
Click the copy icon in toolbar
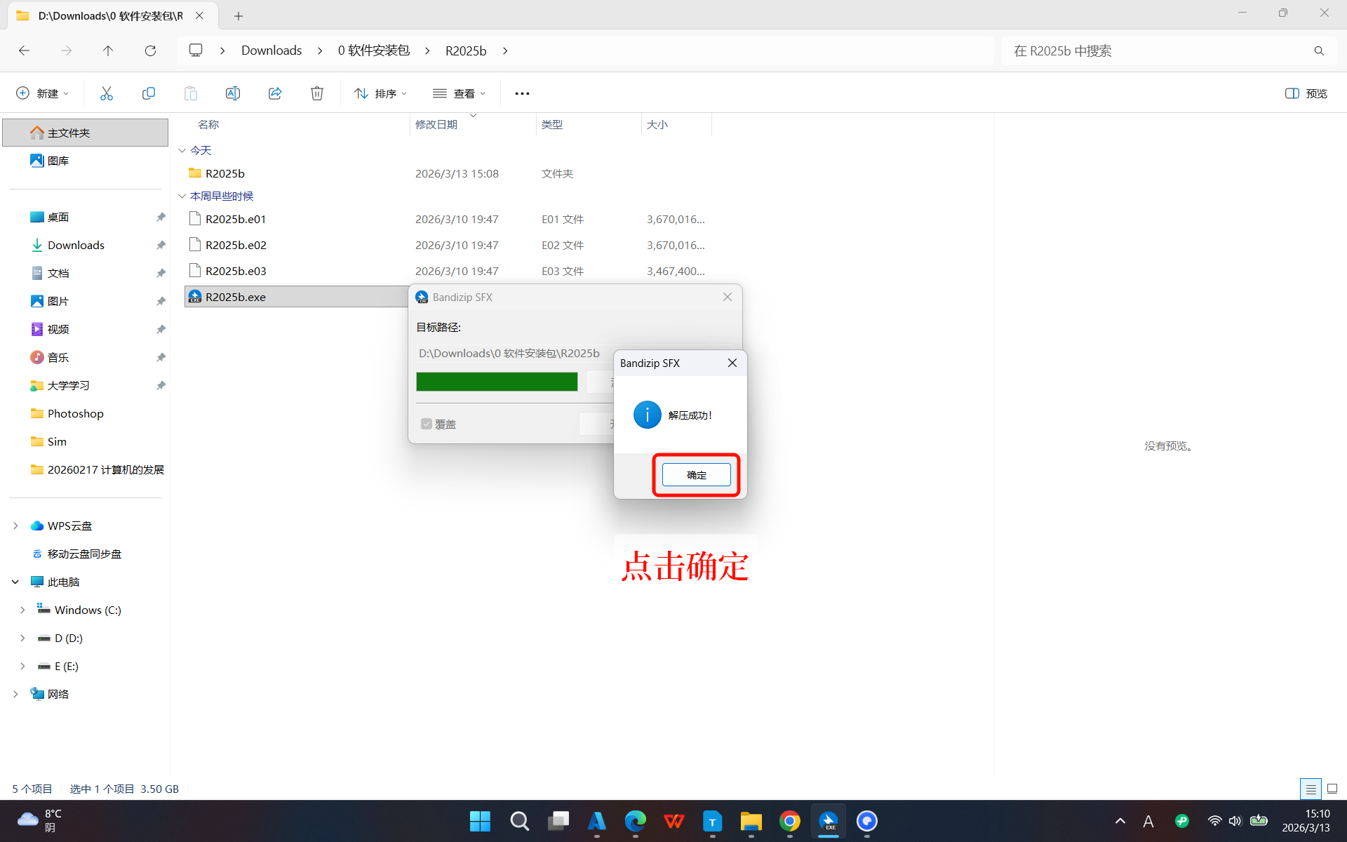(148, 93)
